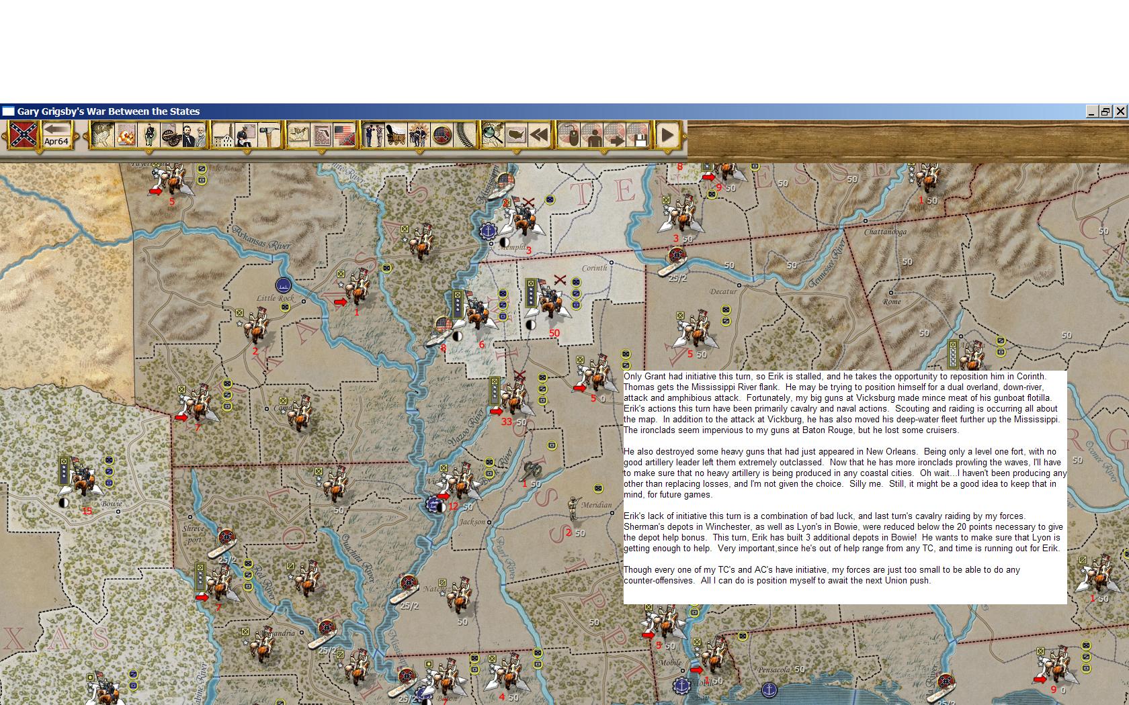The image size is (1129, 705).
Task: Click the Decatur city label
Action: tap(723, 291)
